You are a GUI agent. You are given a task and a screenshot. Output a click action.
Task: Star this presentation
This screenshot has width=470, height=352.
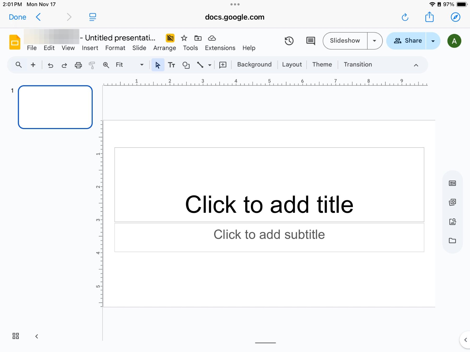pyautogui.click(x=184, y=38)
